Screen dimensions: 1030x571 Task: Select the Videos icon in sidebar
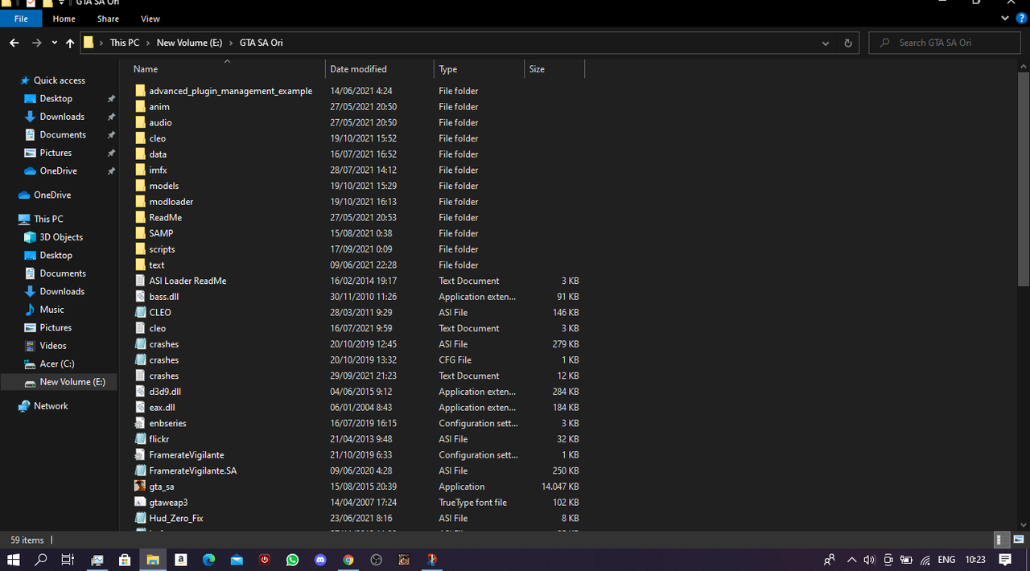(x=31, y=346)
